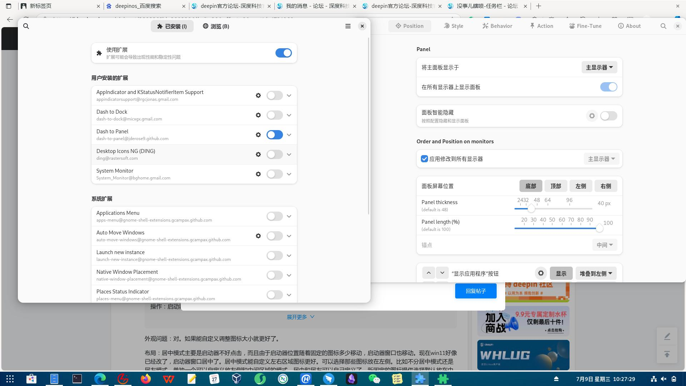
Task: Switch to the Behavior tab
Action: (497, 26)
